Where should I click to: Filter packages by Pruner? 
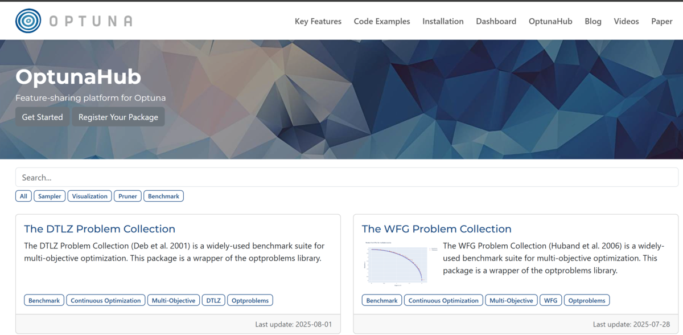pyautogui.click(x=127, y=196)
